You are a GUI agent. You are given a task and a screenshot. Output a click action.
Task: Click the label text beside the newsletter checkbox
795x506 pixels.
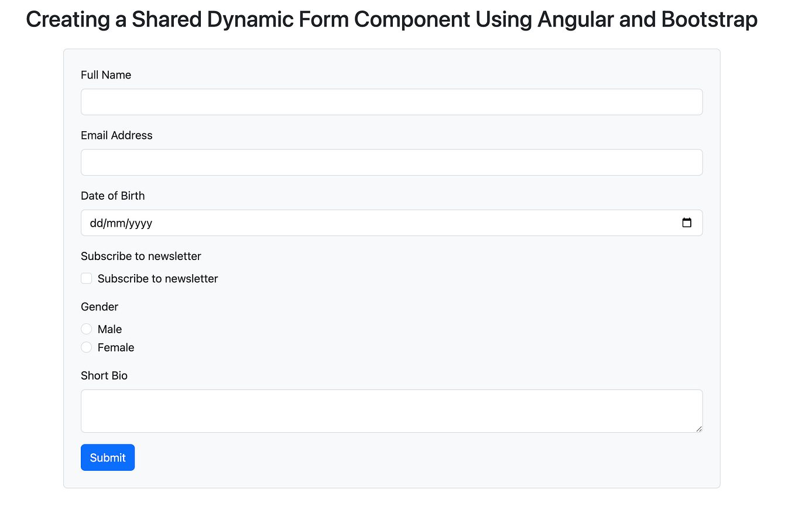(158, 279)
